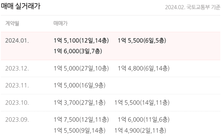Click 1억 6,000(3일,7층) transaction
224x136 pixels.
tap(78, 51)
